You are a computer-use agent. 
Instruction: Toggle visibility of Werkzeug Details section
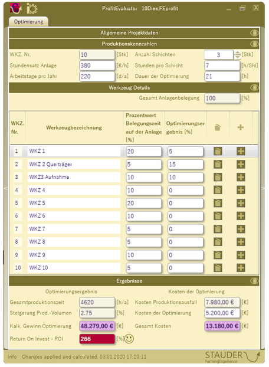pos(254,87)
